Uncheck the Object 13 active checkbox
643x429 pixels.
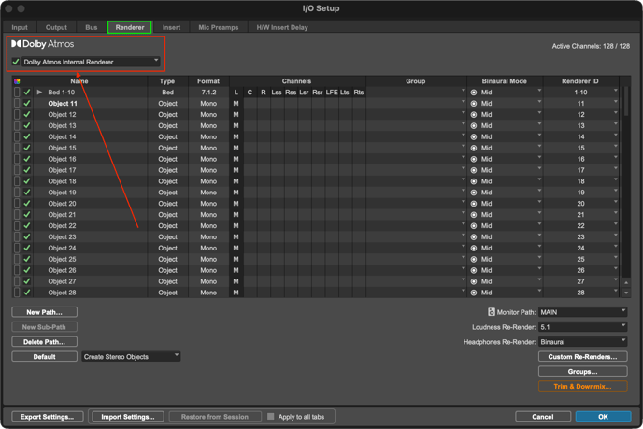27,126
